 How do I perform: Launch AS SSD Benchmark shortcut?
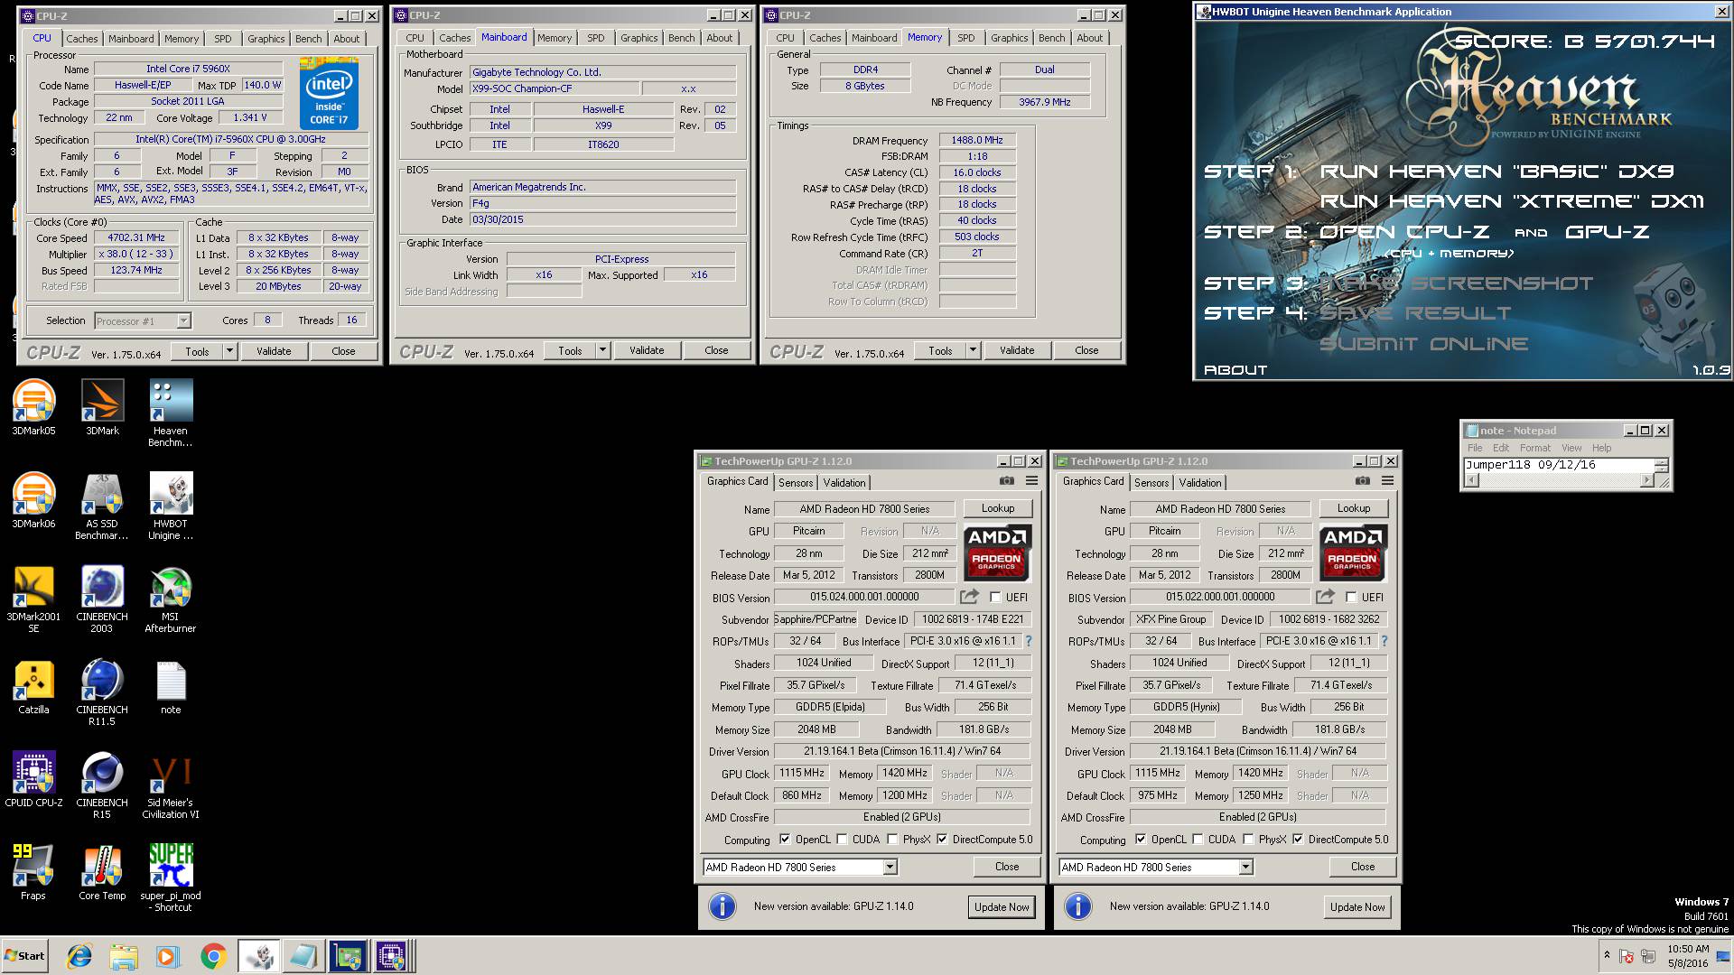tap(102, 506)
